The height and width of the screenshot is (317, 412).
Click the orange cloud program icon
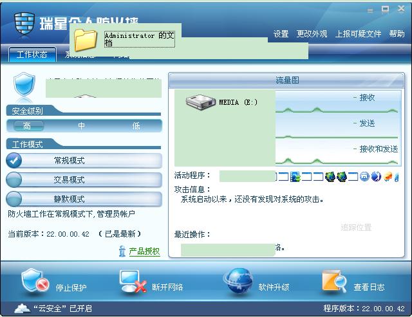pos(388,177)
